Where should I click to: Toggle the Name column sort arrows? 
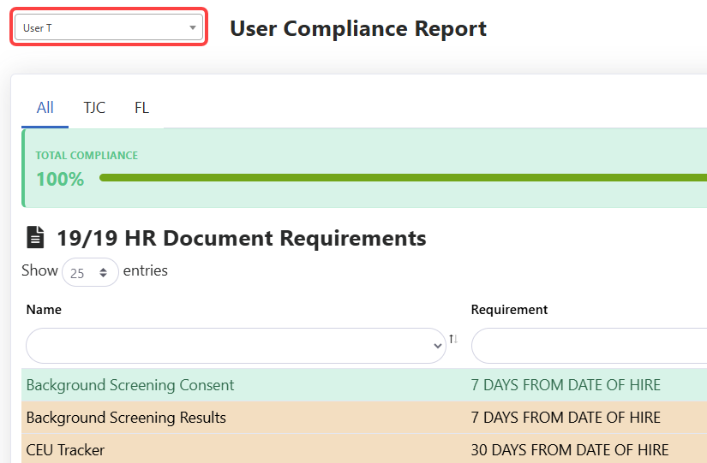pyautogui.click(x=453, y=340)
